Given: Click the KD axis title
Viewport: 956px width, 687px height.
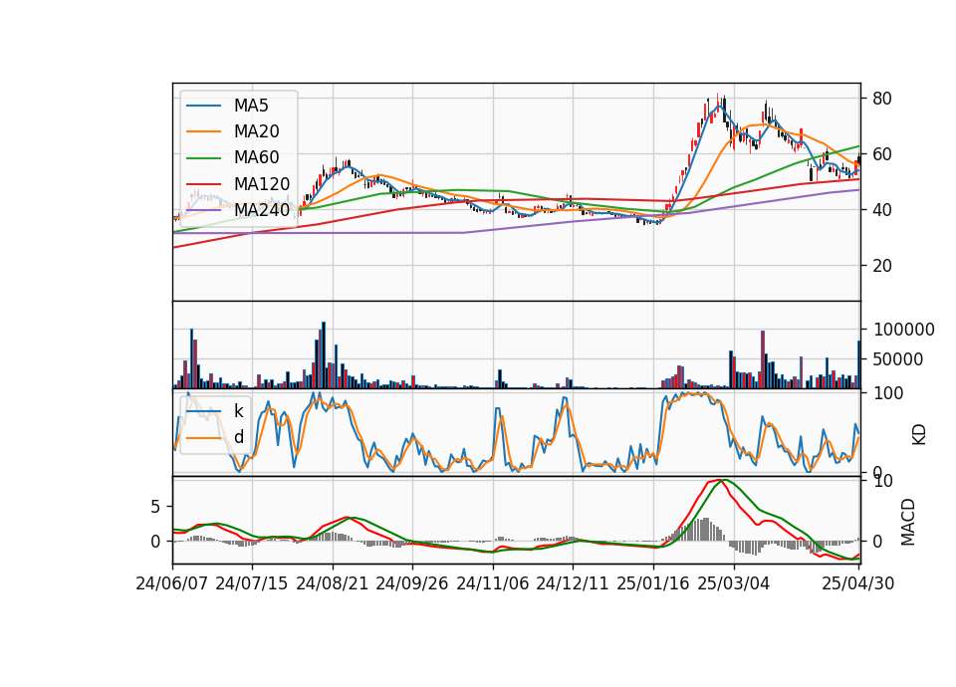Looking at the screenshot, I should click(919, 435).
